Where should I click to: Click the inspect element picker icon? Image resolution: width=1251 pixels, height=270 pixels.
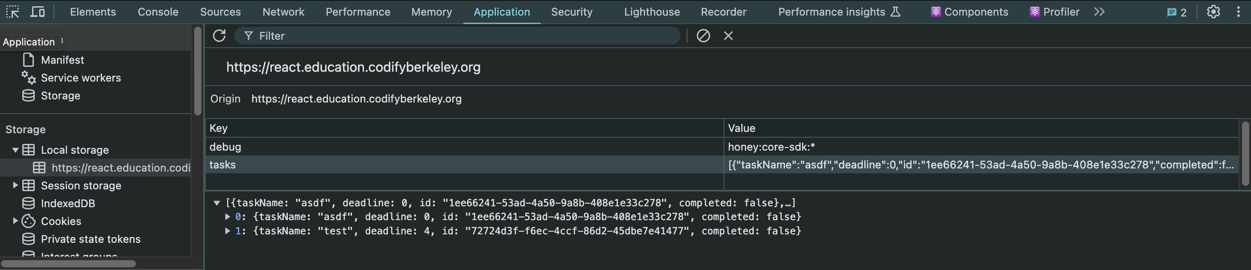coord(12,12)
